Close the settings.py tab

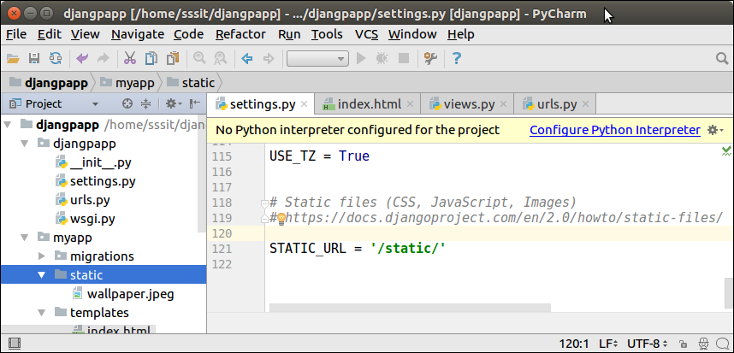pyautogui.click(x=305, y=104)
